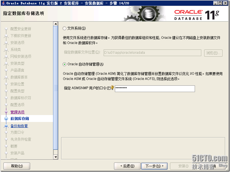Click the 数据库标识符 step label
The width and height of the screenshot is (230, 172).
[x=21, y=98]
